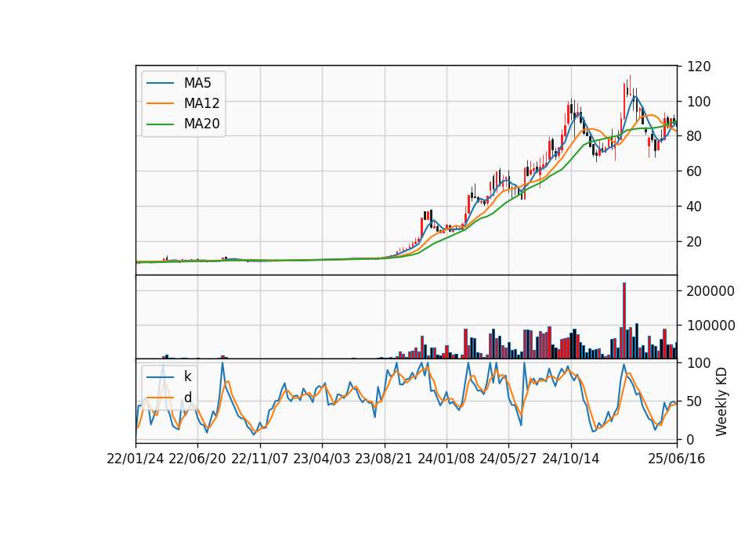Click the 24/01/08 date tick label
Image resolution: width=752 pixels, height=540 pixels.
[446, 459]
